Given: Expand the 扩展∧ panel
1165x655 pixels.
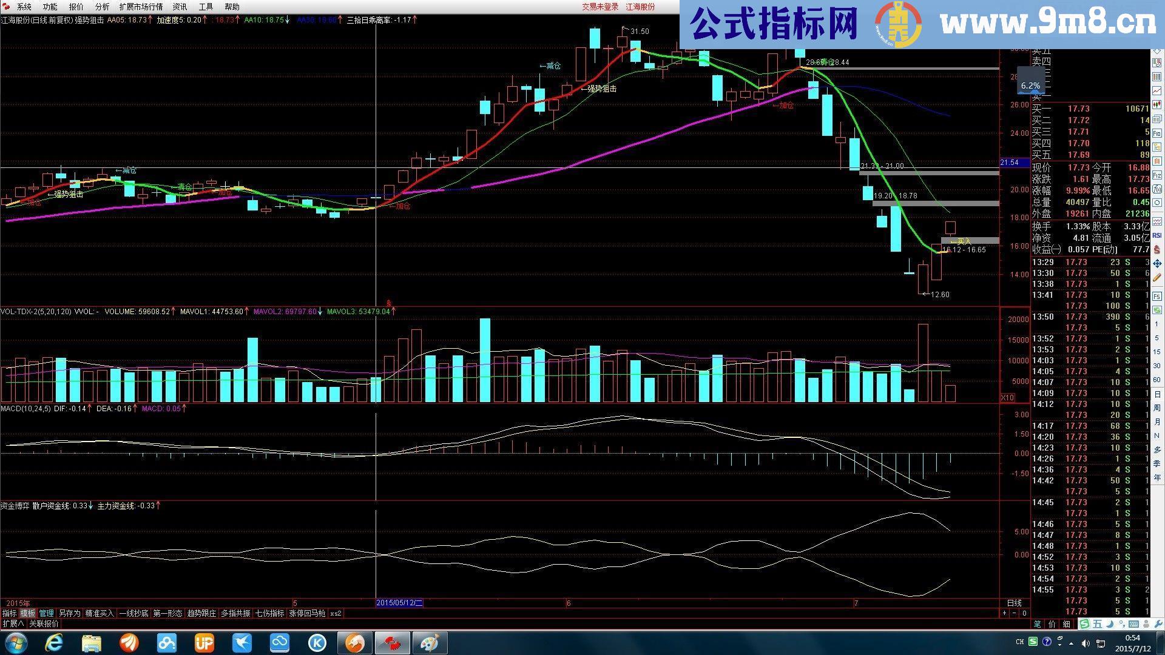Looking at the screenshot, I should click(x=13, y=623).
